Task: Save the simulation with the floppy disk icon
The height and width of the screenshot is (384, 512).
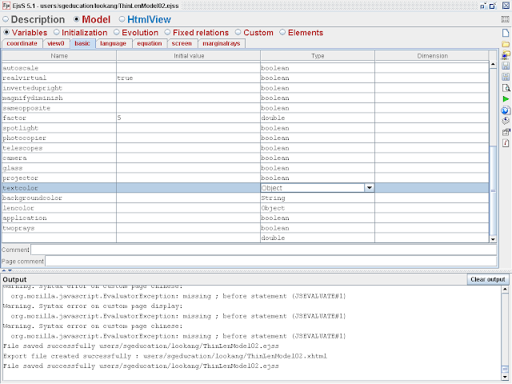Action: tap(506, 66)
